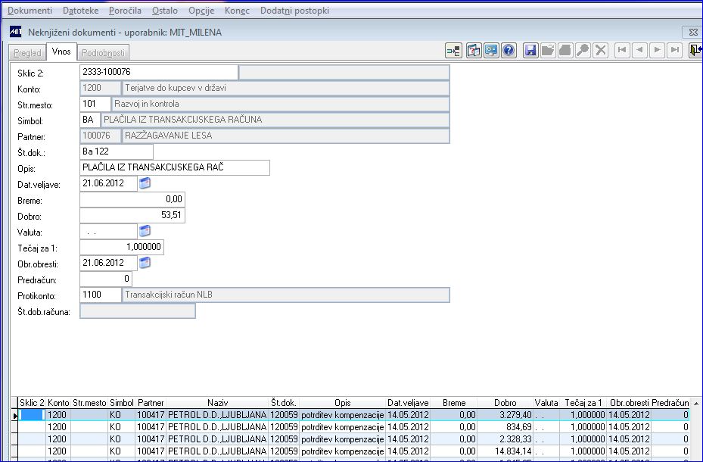Screen dimensions: 703x462
Task: Click the Opis text input field
Action: point(174,167)
